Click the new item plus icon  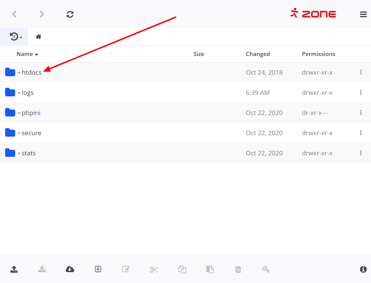(98, 269)
